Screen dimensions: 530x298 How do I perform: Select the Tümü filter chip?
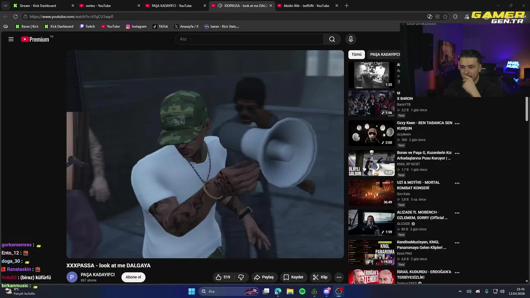point(357,55)
